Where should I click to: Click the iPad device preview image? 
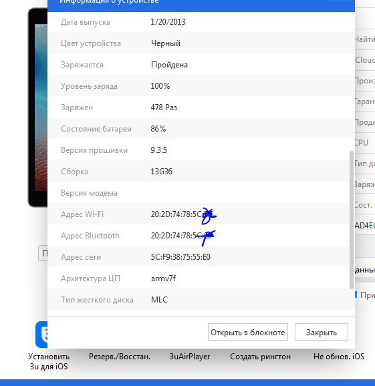tap(37, 108)
